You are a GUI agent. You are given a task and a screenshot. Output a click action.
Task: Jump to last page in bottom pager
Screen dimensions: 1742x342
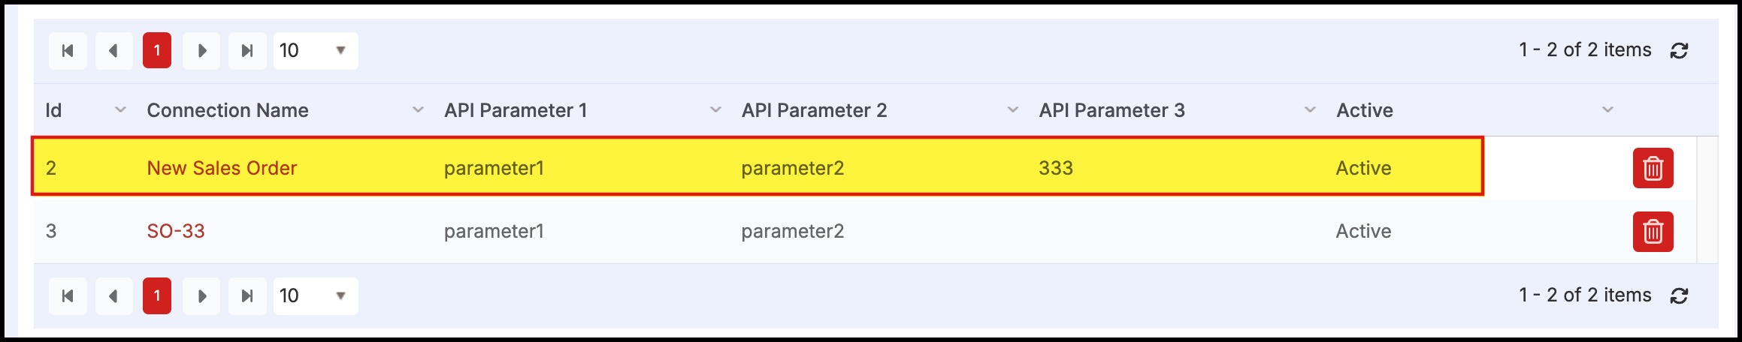[247, 295]
